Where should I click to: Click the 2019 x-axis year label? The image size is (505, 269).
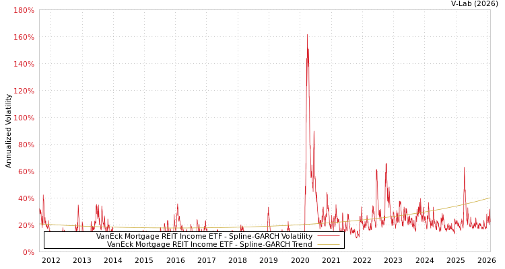click(269, 260)
